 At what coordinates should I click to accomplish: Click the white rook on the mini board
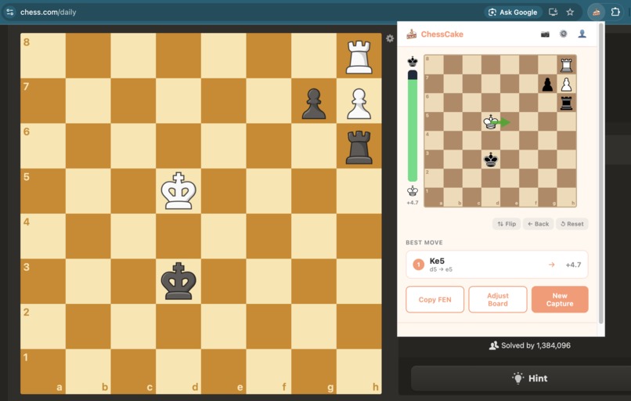point(566,65)
